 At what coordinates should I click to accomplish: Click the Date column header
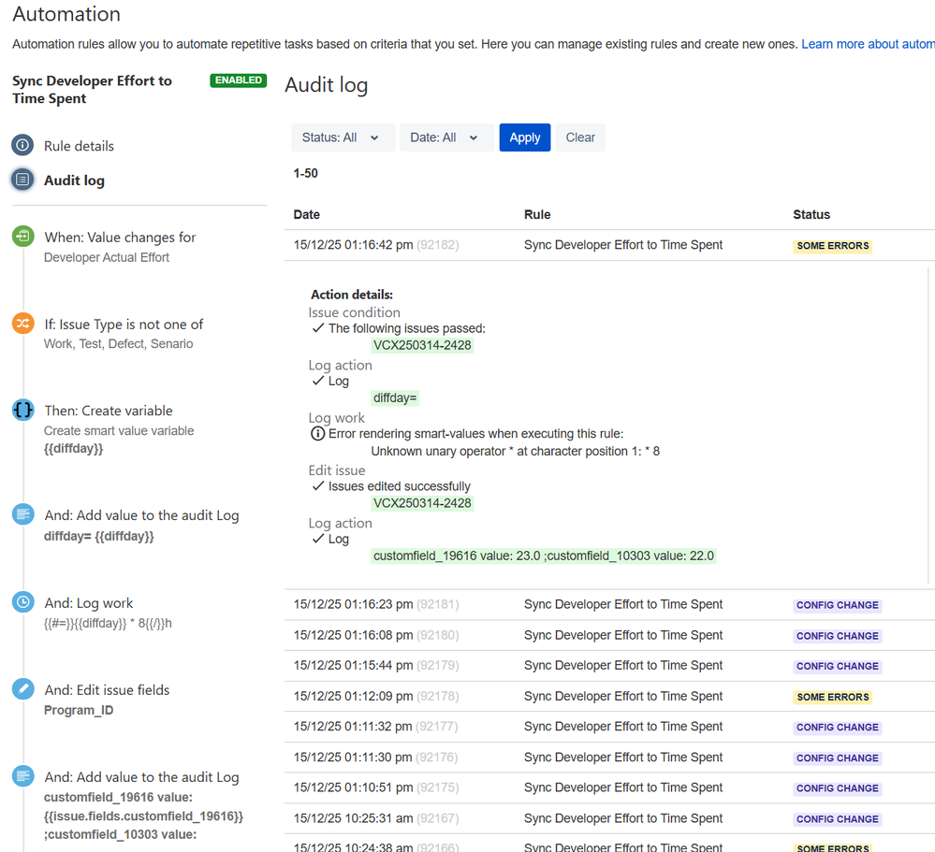pos(306,214)
